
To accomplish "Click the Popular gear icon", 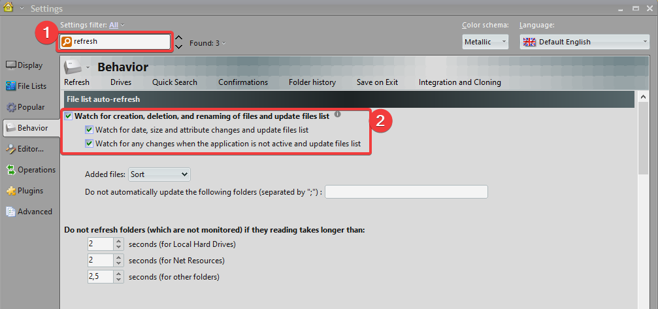I will tap(11, 107).
